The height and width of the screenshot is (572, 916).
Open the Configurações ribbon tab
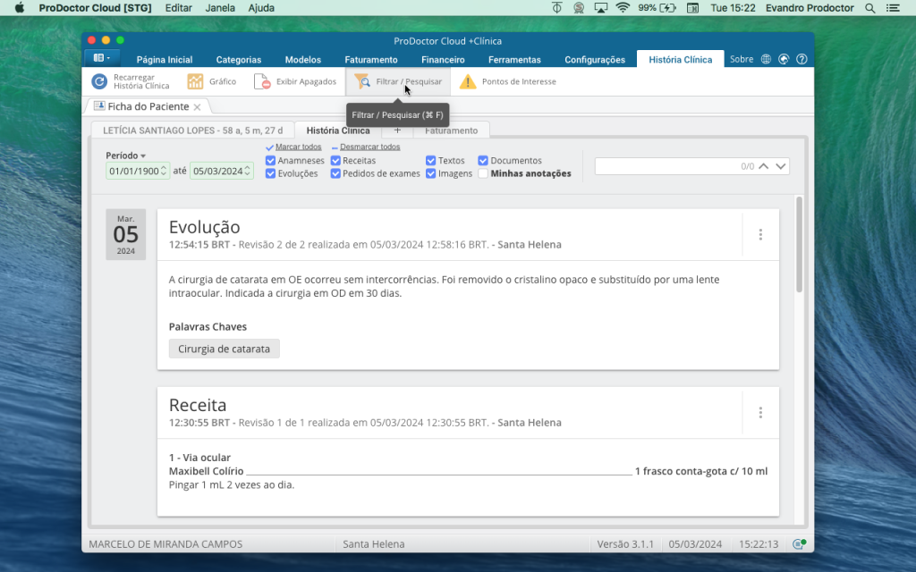coord(595,60)
